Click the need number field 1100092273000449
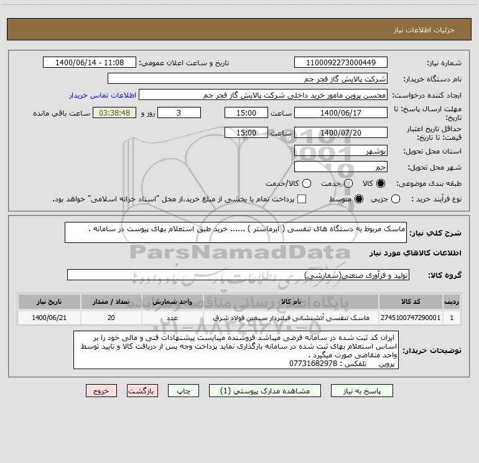The height and width of the screenshot is (463, 479). [x=341, y=62]
